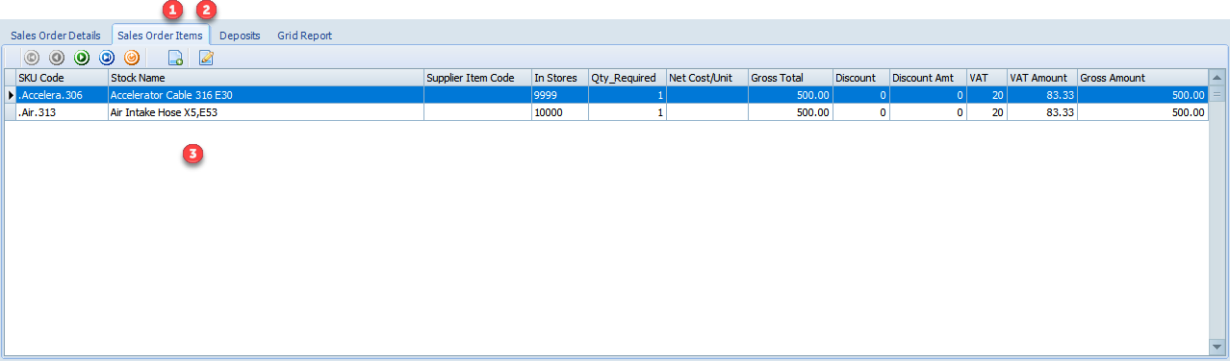Click VAT column header
The height and width of the screenshot is (361, 1230).
point(987,78)
